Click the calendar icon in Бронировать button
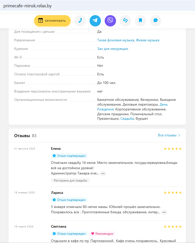 click(41, 20)
